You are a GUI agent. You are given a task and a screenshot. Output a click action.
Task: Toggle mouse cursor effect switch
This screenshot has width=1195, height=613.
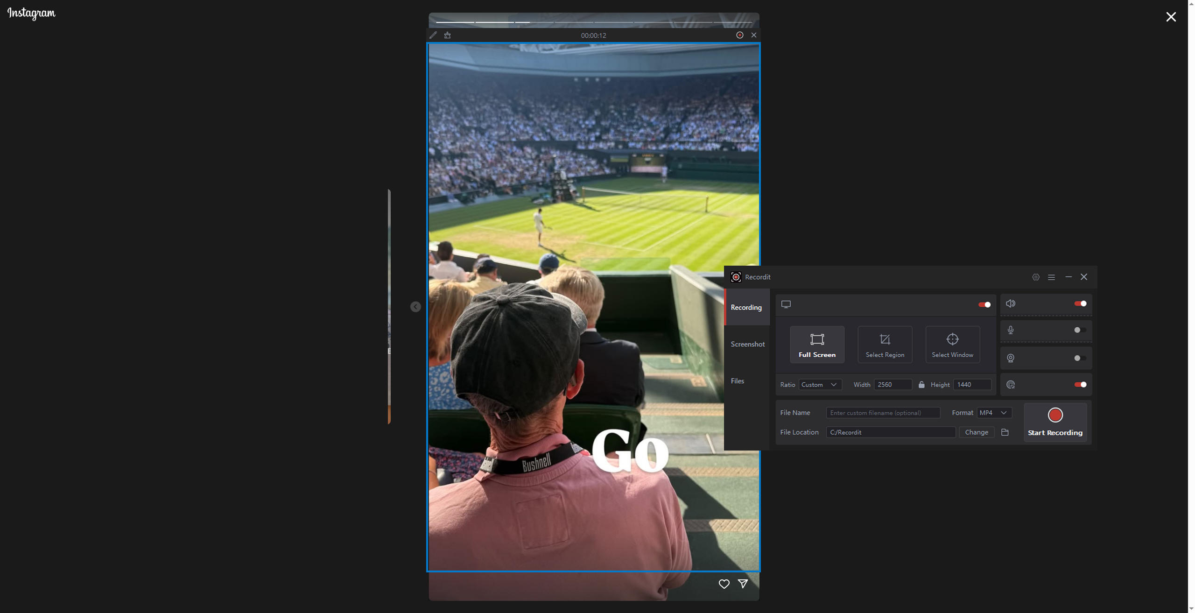click(1080, 385)
